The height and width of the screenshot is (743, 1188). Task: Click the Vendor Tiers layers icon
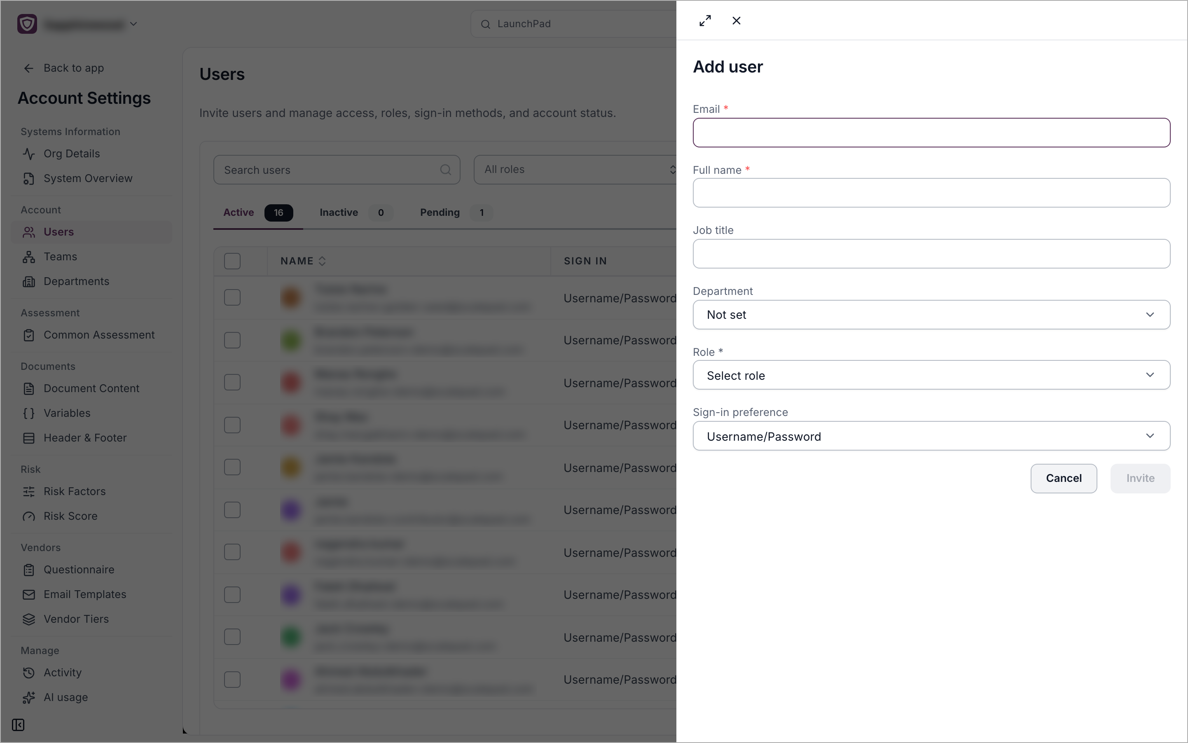click(29, 619)
